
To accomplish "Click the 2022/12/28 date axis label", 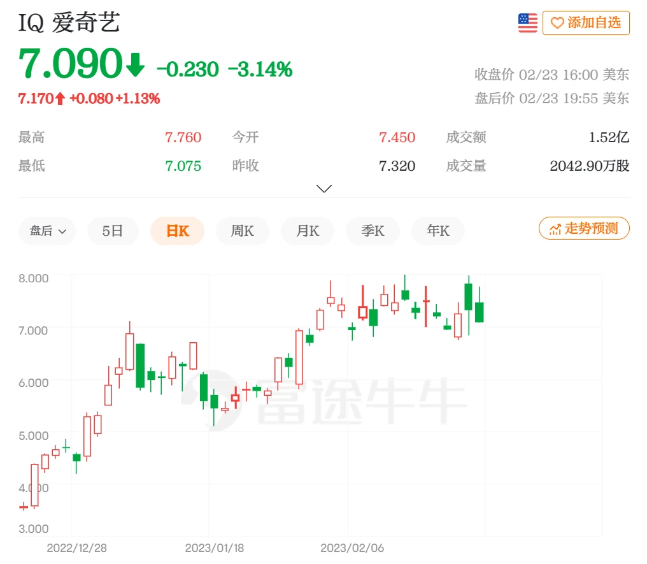I will [77, 548].
